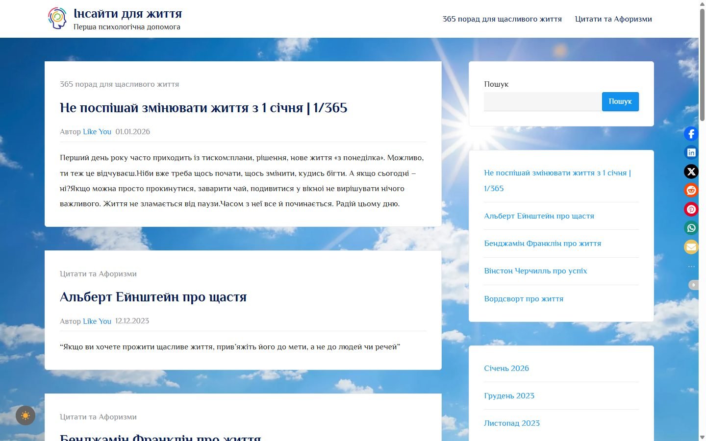This screenshot has width=706, height=441.
Task: Click the page vertical scrollbar thumb
Action: click(x=702, y=64)
